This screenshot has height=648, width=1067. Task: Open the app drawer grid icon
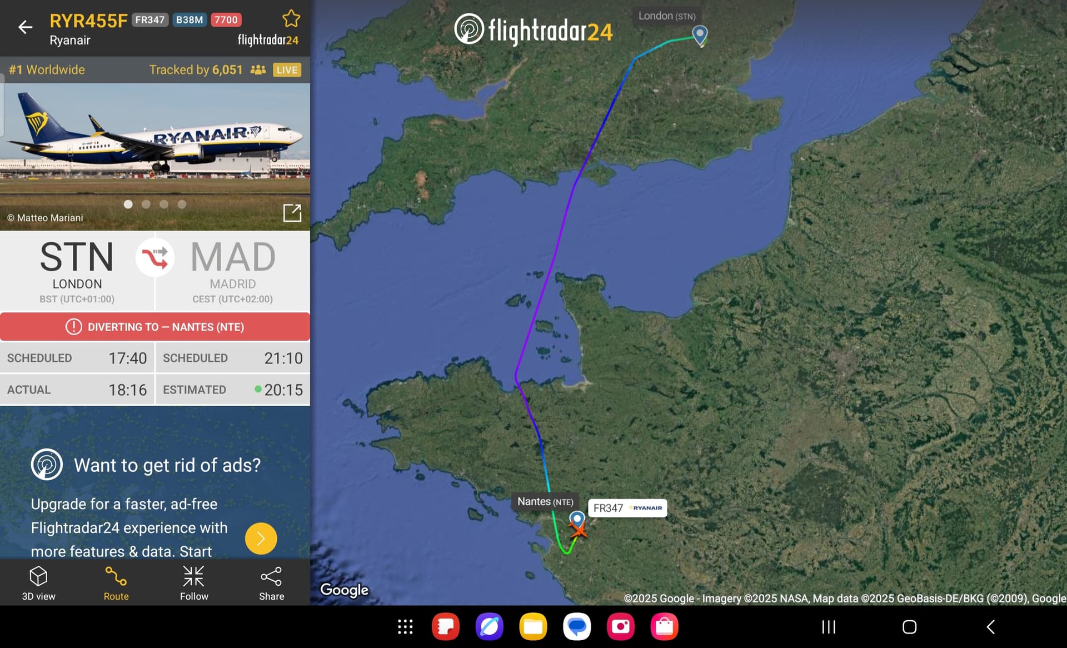(x=405, y=627)
